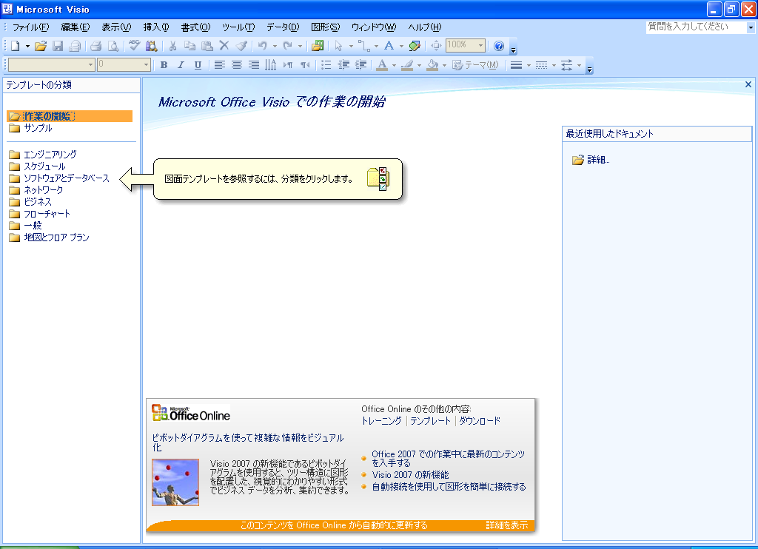
Task: Click the Fill Color bucket swatch
Action: tap(432, 65)
